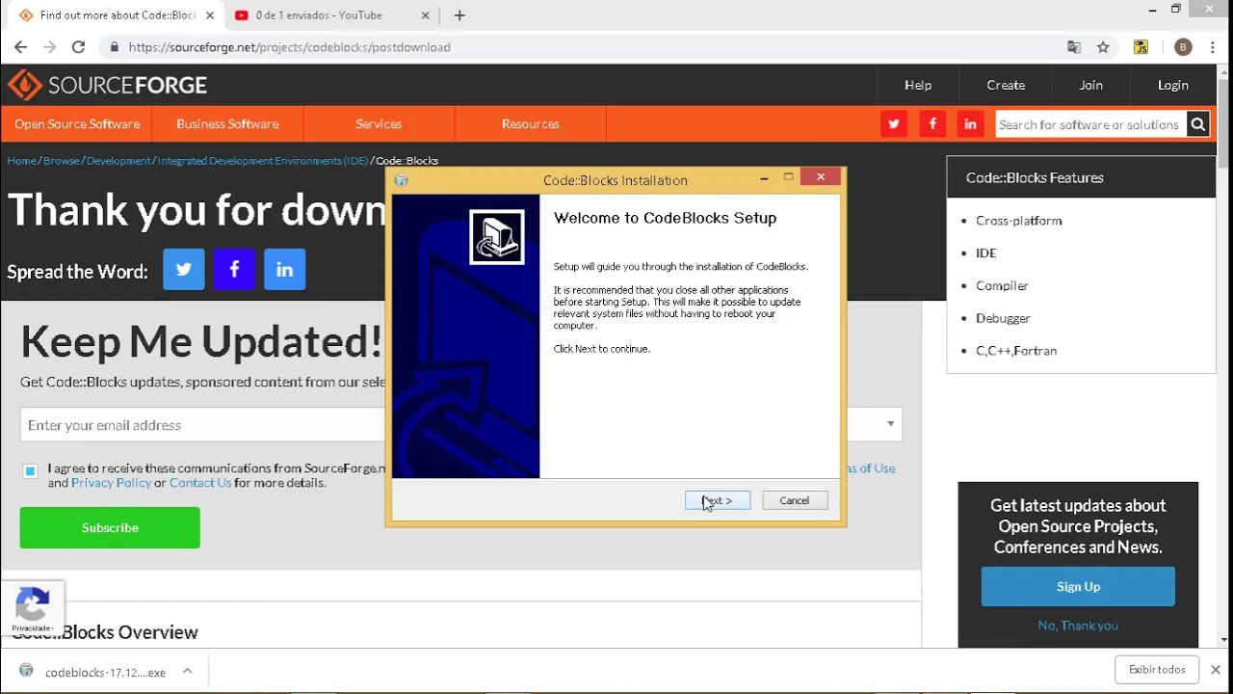
Task: Close the Find out more about Code::Blocks tab
Action: click(x=210, y=15)
